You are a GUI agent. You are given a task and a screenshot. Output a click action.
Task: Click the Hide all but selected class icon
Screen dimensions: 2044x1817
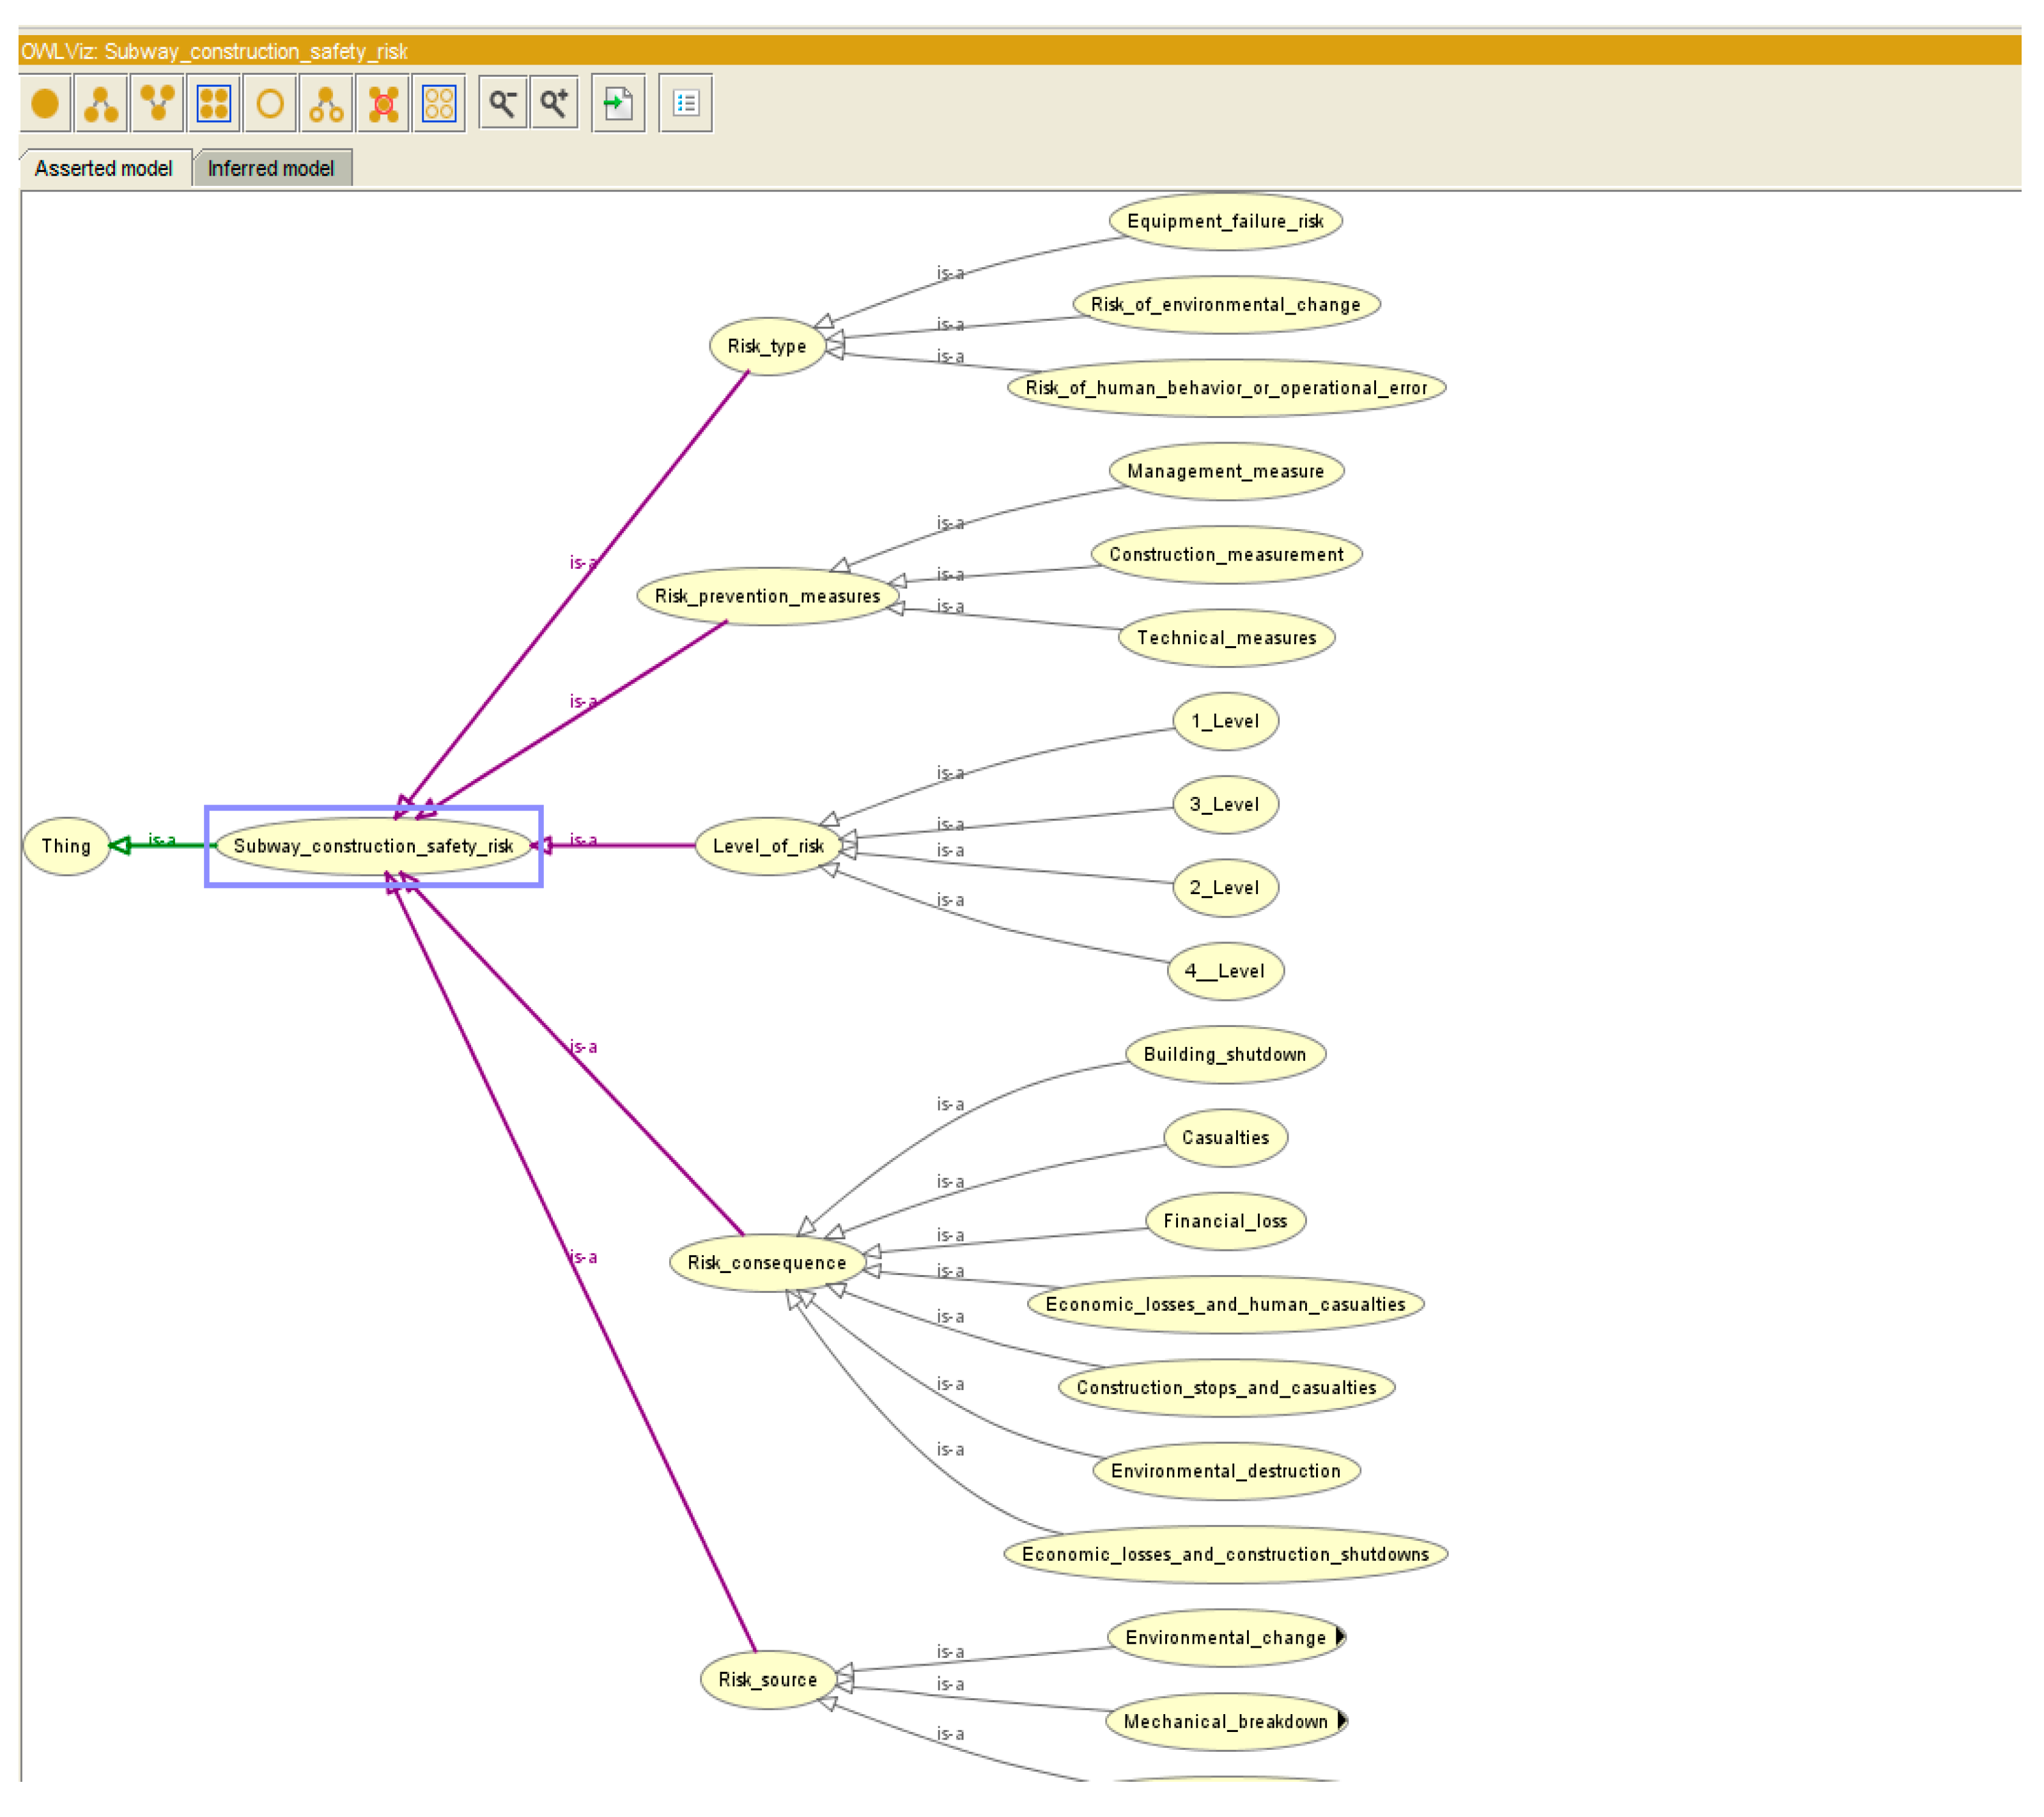click(x=383, y=104)
